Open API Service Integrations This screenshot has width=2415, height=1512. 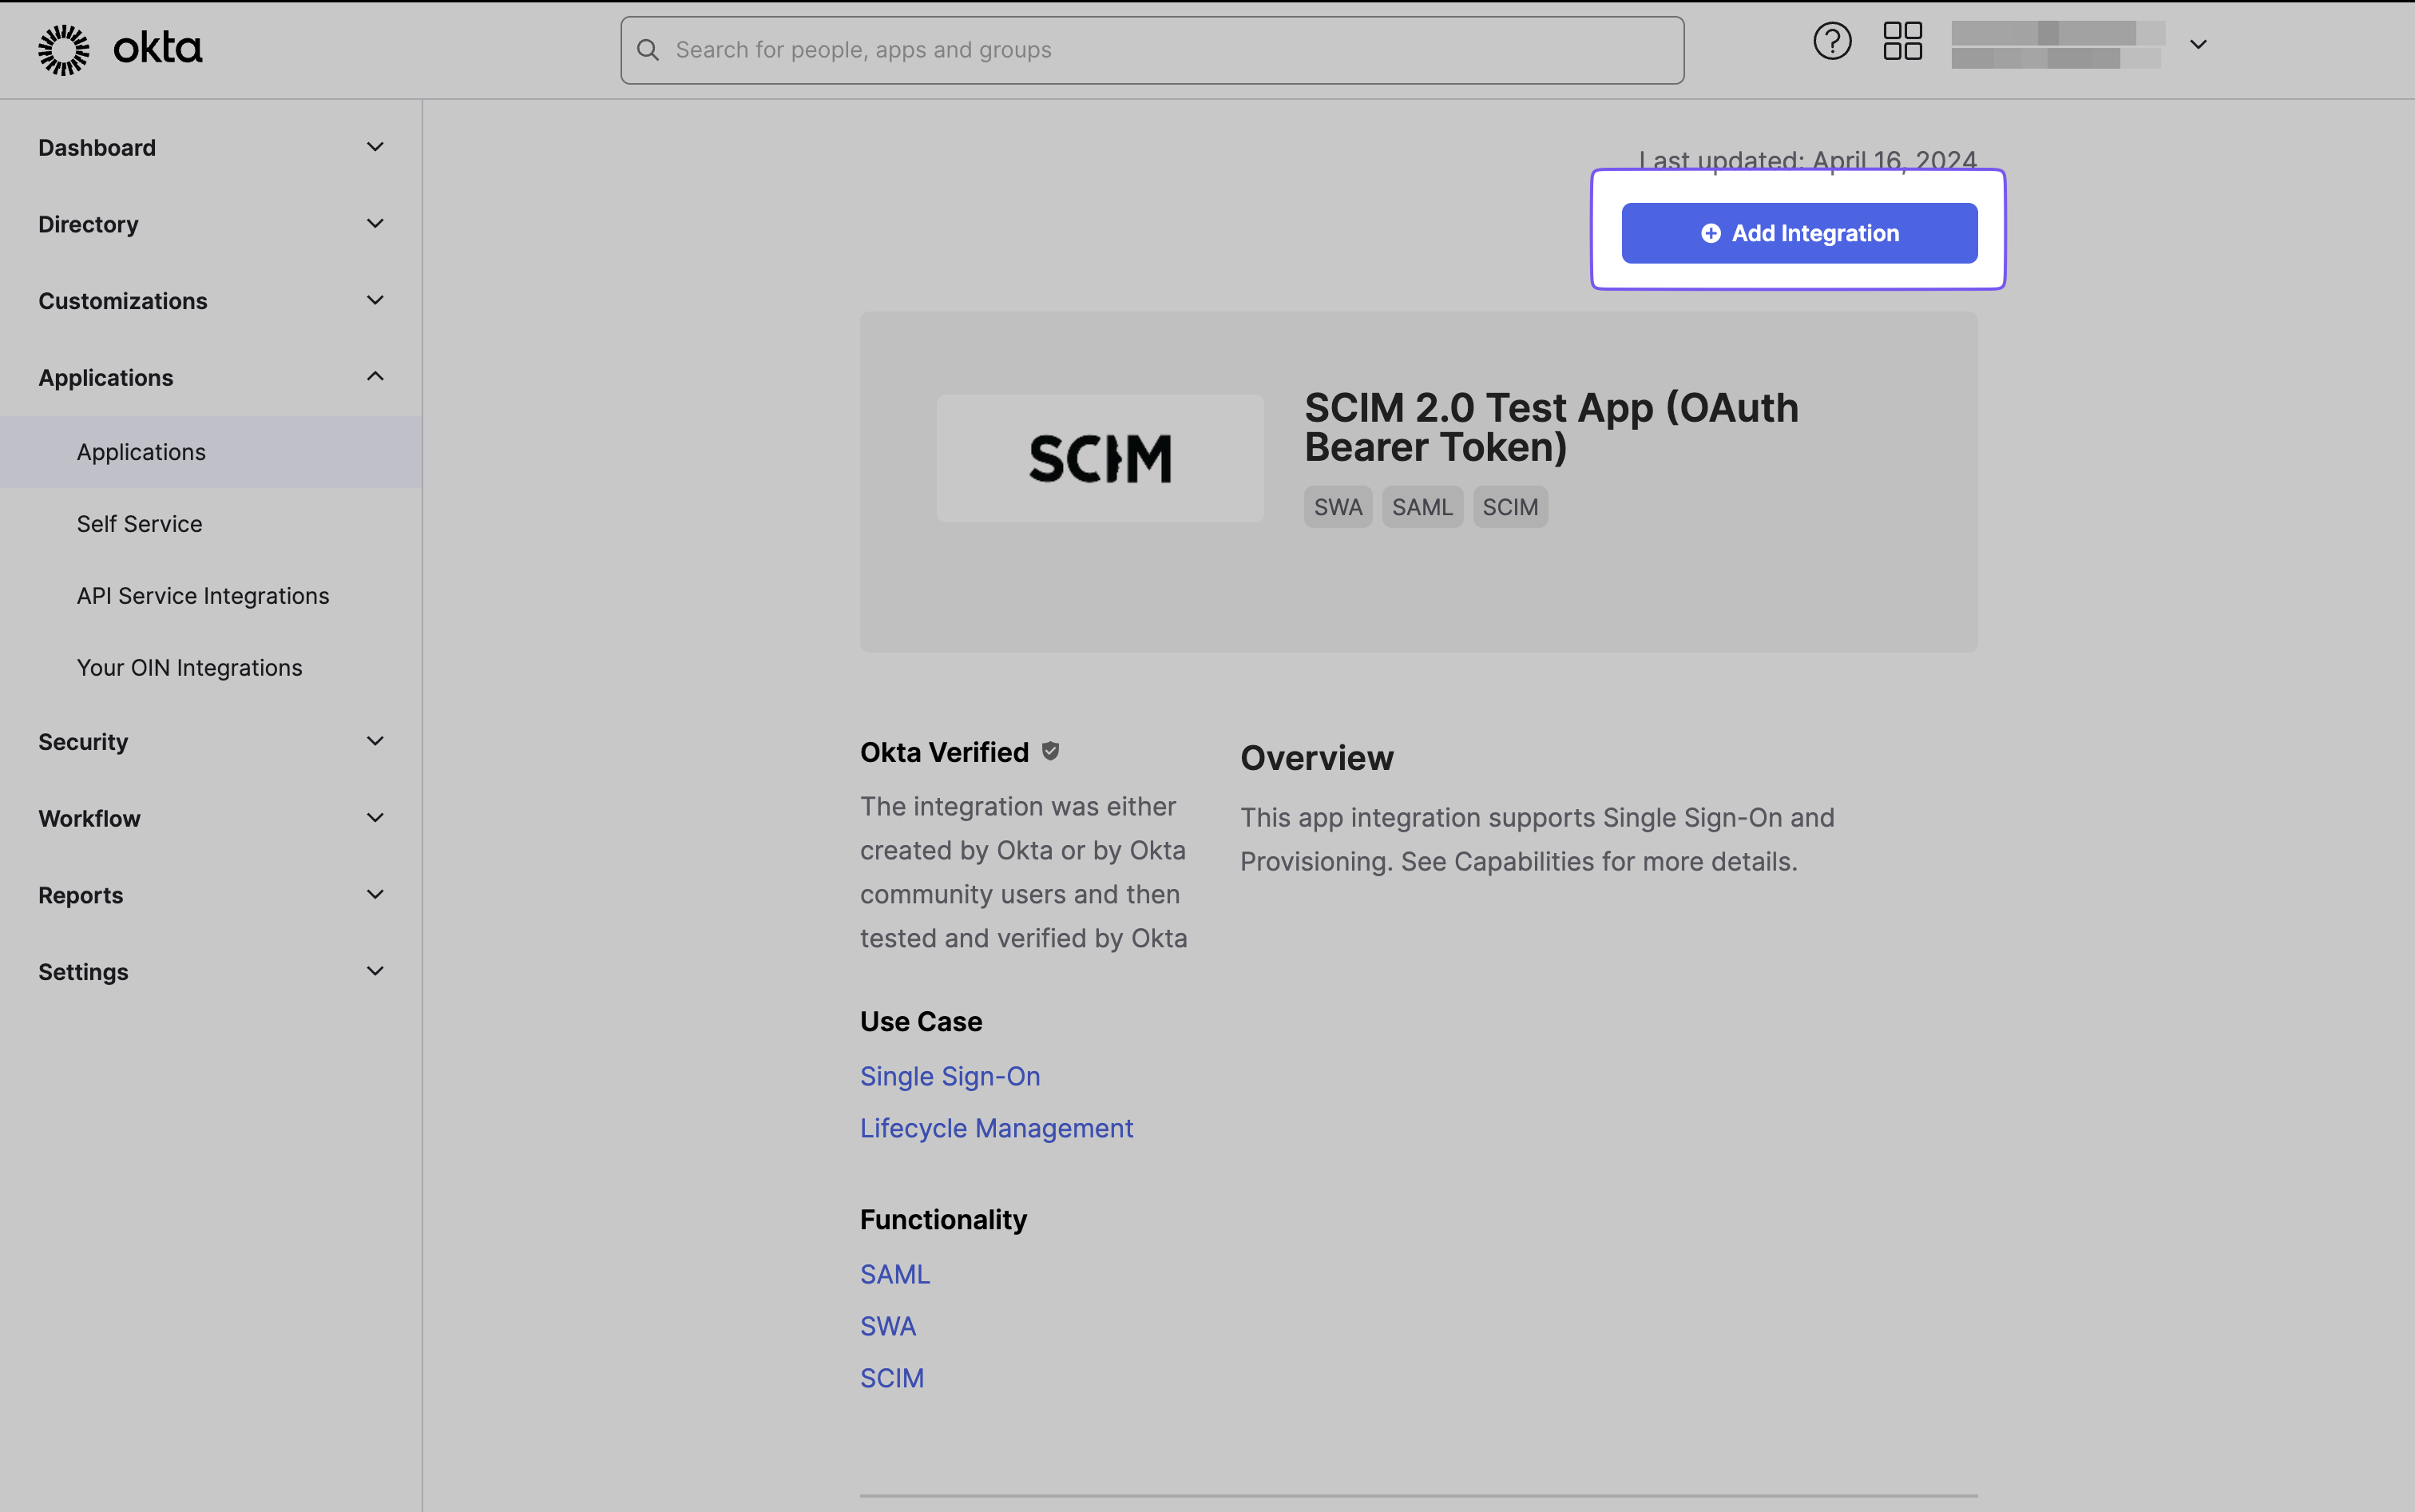(x=202, y=595)
